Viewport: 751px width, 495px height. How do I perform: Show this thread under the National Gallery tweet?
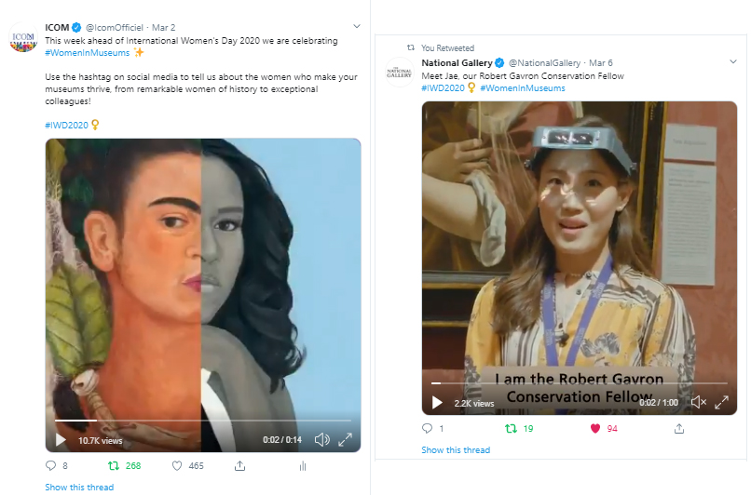coord(456,450)
